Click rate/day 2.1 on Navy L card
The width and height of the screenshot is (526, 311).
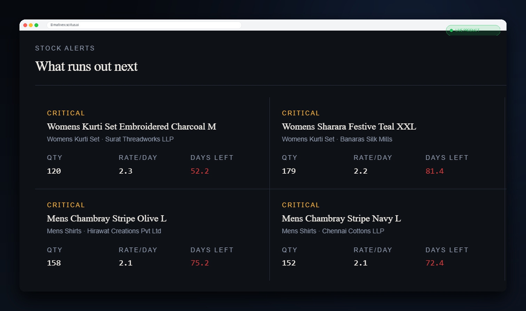pyautogui.click(x=360, y=263)
